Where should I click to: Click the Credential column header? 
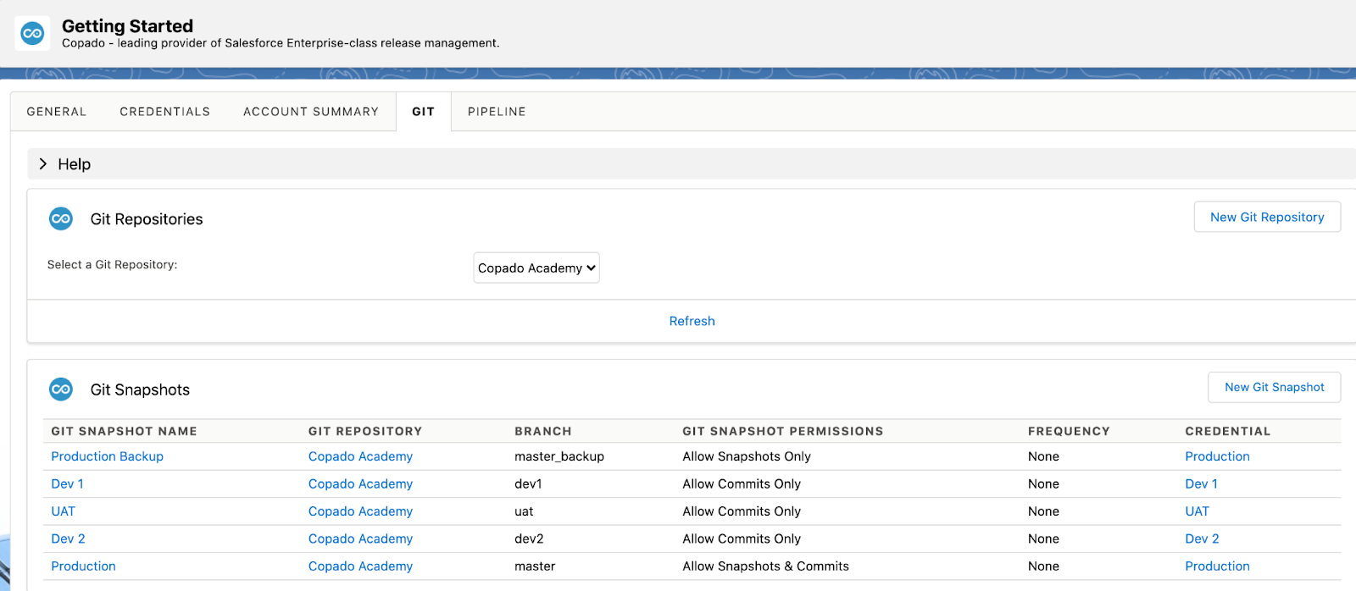[x=1228, y=431]
